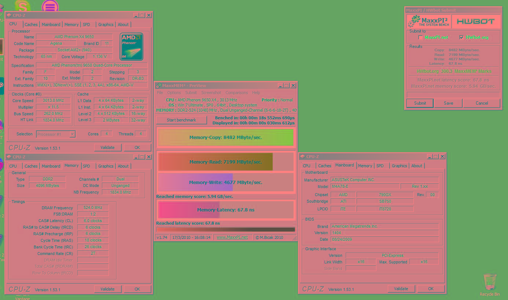The width and height of the screenshot is (508, 300).
Task: Click the AMD Phenom processor logo
Action: coord(131,47)
